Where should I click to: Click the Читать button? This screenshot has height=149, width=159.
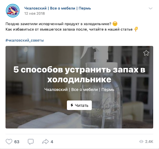[79, 105]
